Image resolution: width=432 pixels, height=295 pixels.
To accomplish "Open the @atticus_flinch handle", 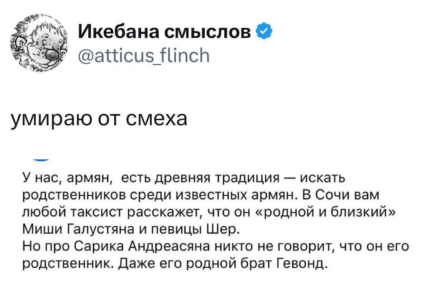I will [x=144, y=56].
